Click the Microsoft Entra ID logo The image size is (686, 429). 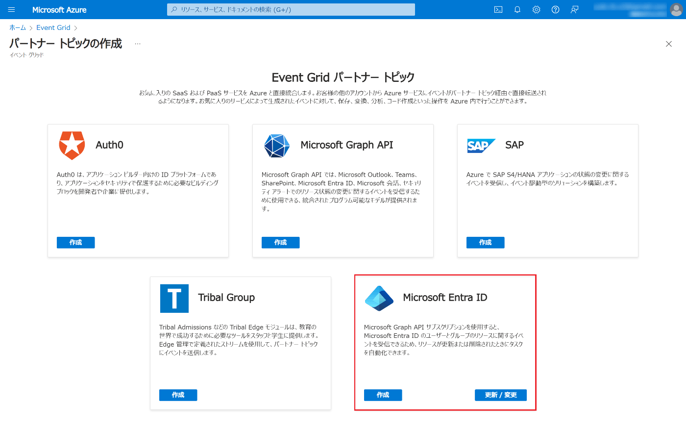pos(379,298)
